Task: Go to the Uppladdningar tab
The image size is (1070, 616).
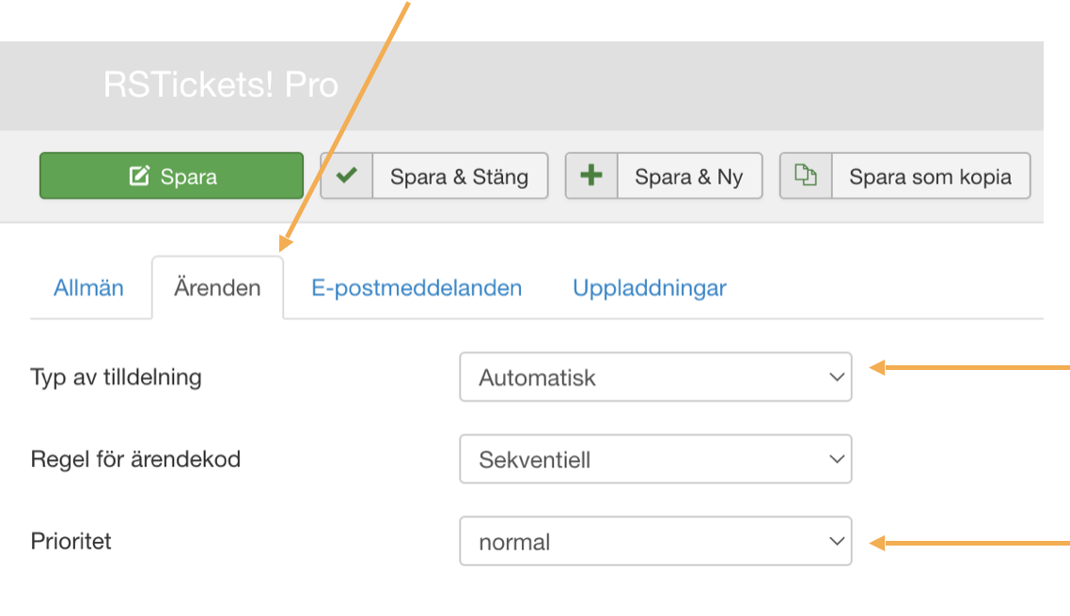Action: tap(650, 287)
